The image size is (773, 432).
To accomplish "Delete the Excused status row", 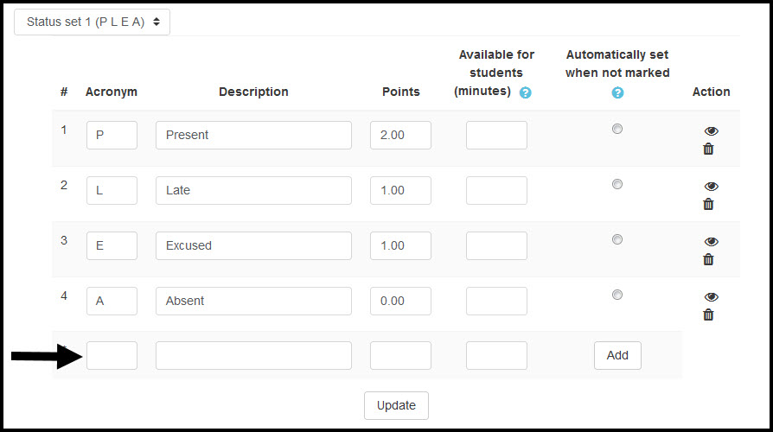I will click(x=708, y=259).
